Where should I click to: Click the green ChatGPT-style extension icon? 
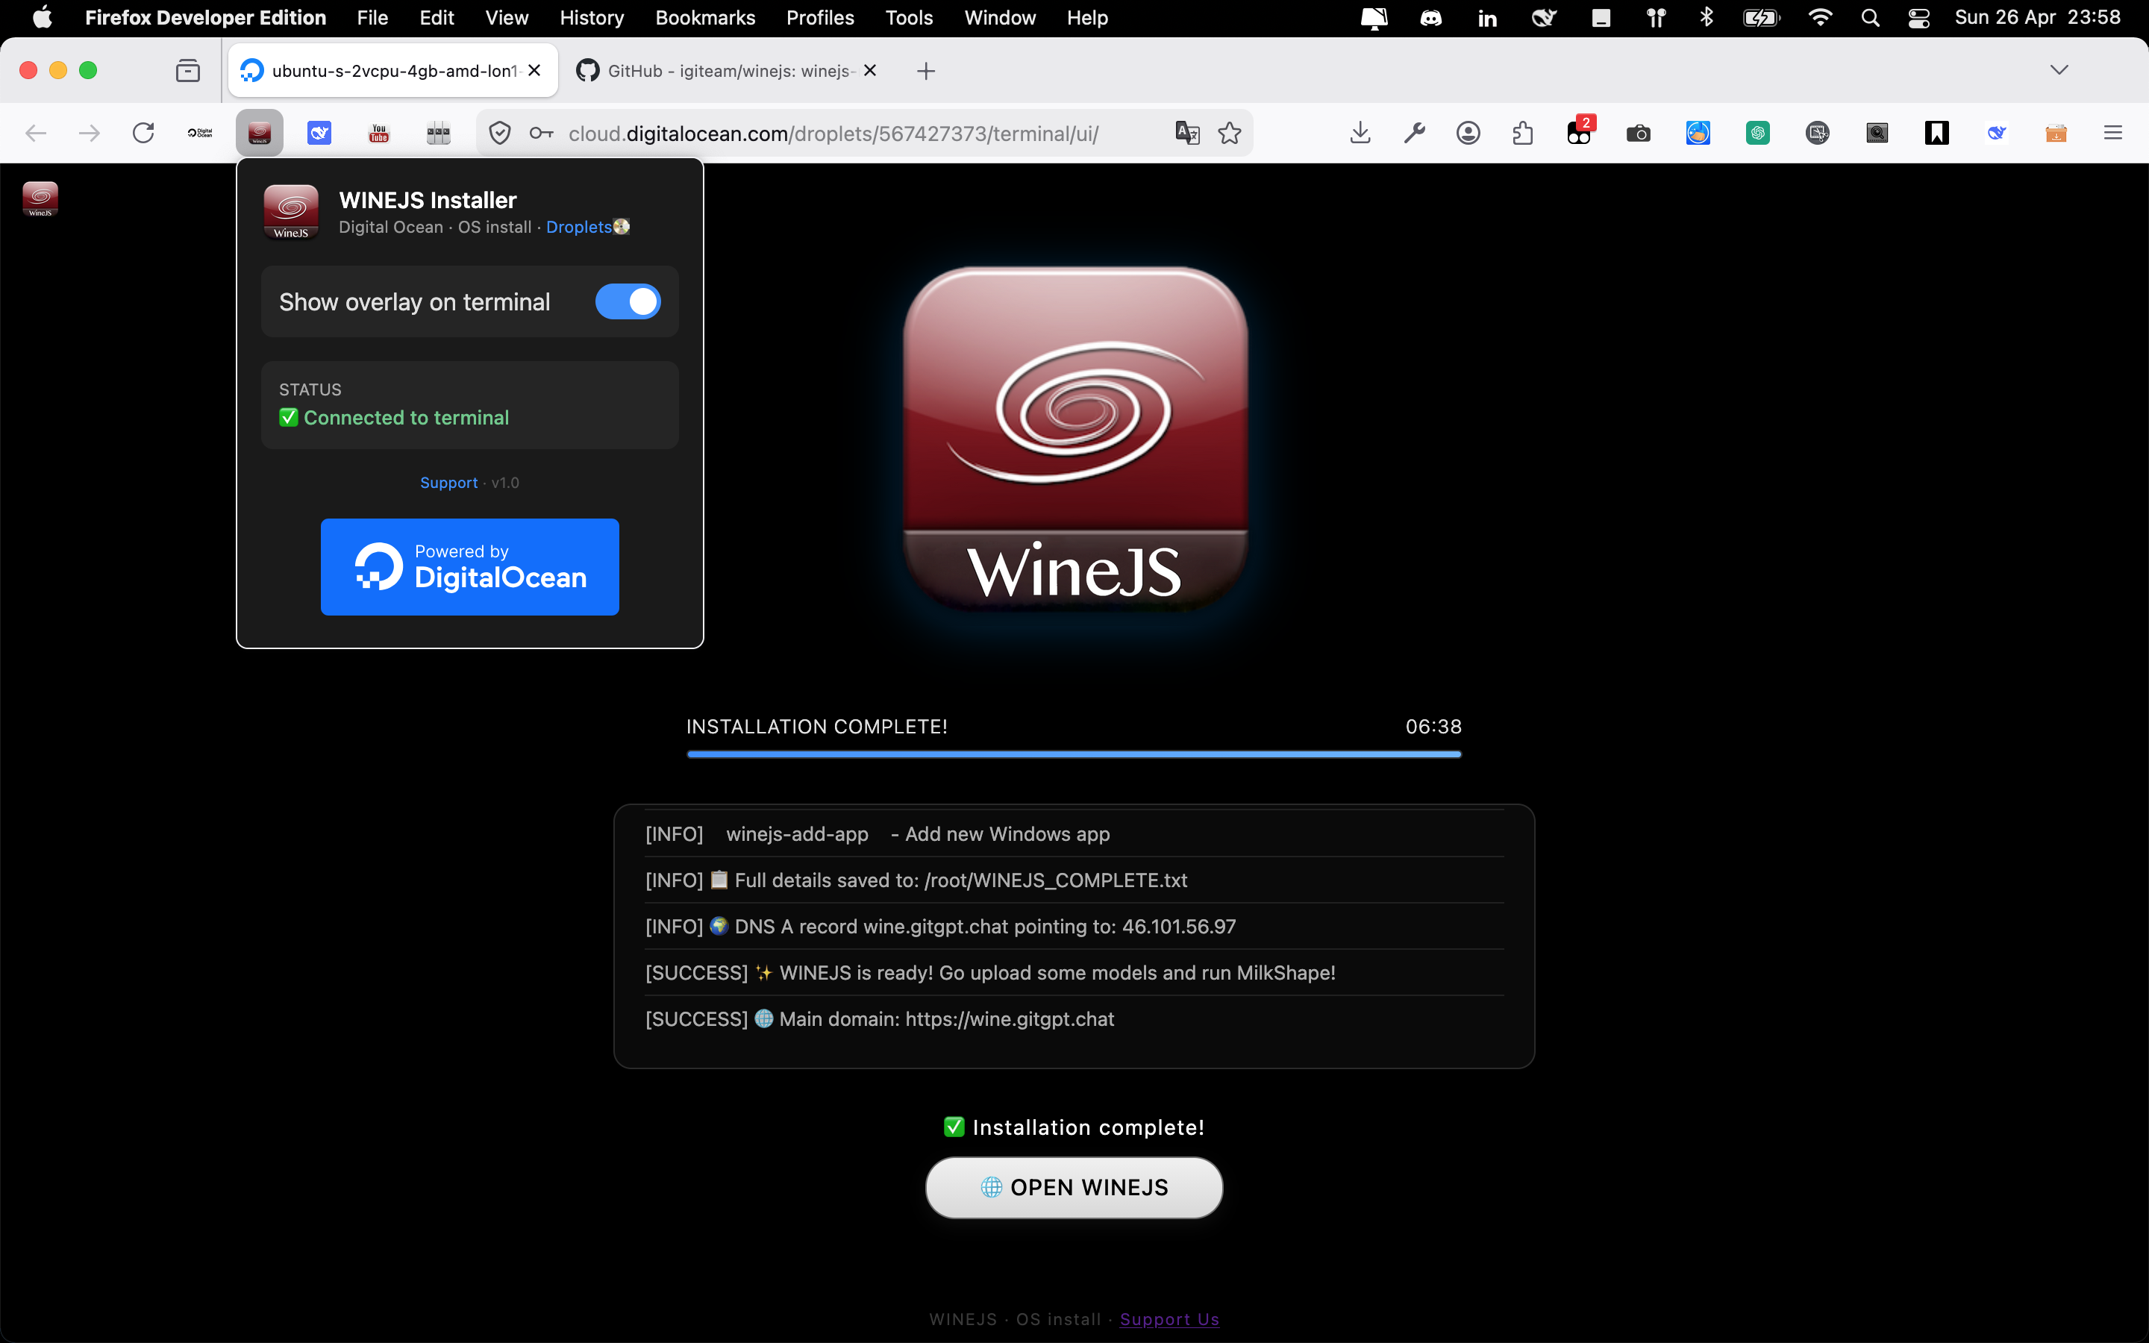[1757, 134]
